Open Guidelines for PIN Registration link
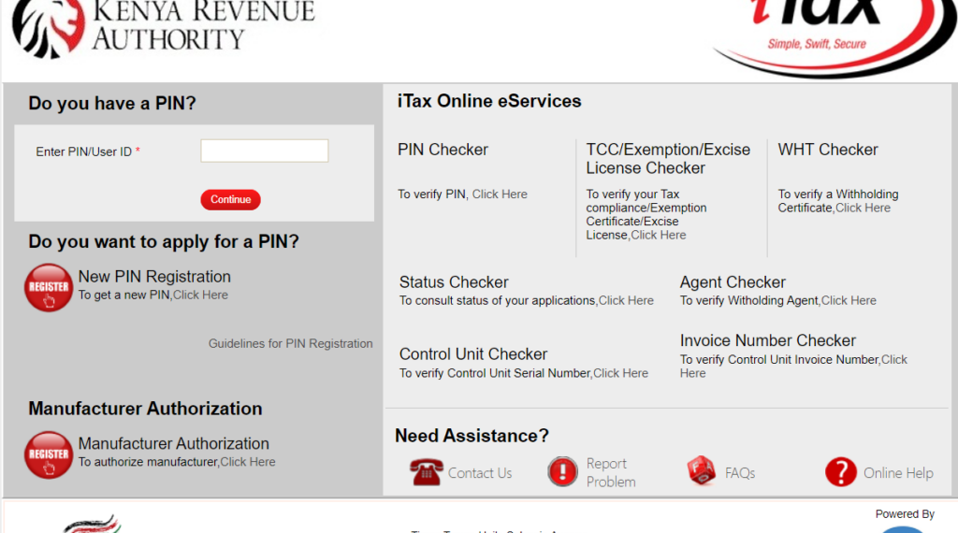Viewport: 958px width, 533px height. click(x=290, y=344)
